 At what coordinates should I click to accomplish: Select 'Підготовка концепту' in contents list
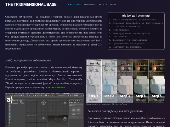pyautogui.click(x=127, y=26)
